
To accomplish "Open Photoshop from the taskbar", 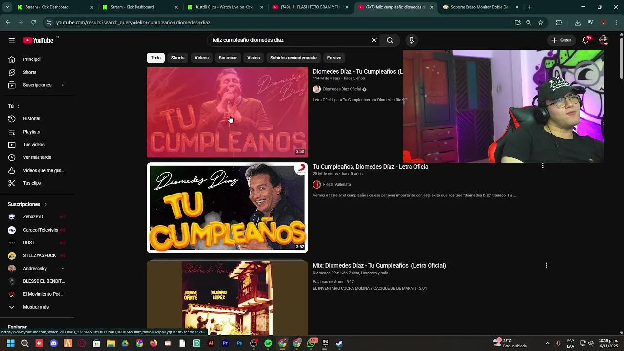I will click(239, 343).
